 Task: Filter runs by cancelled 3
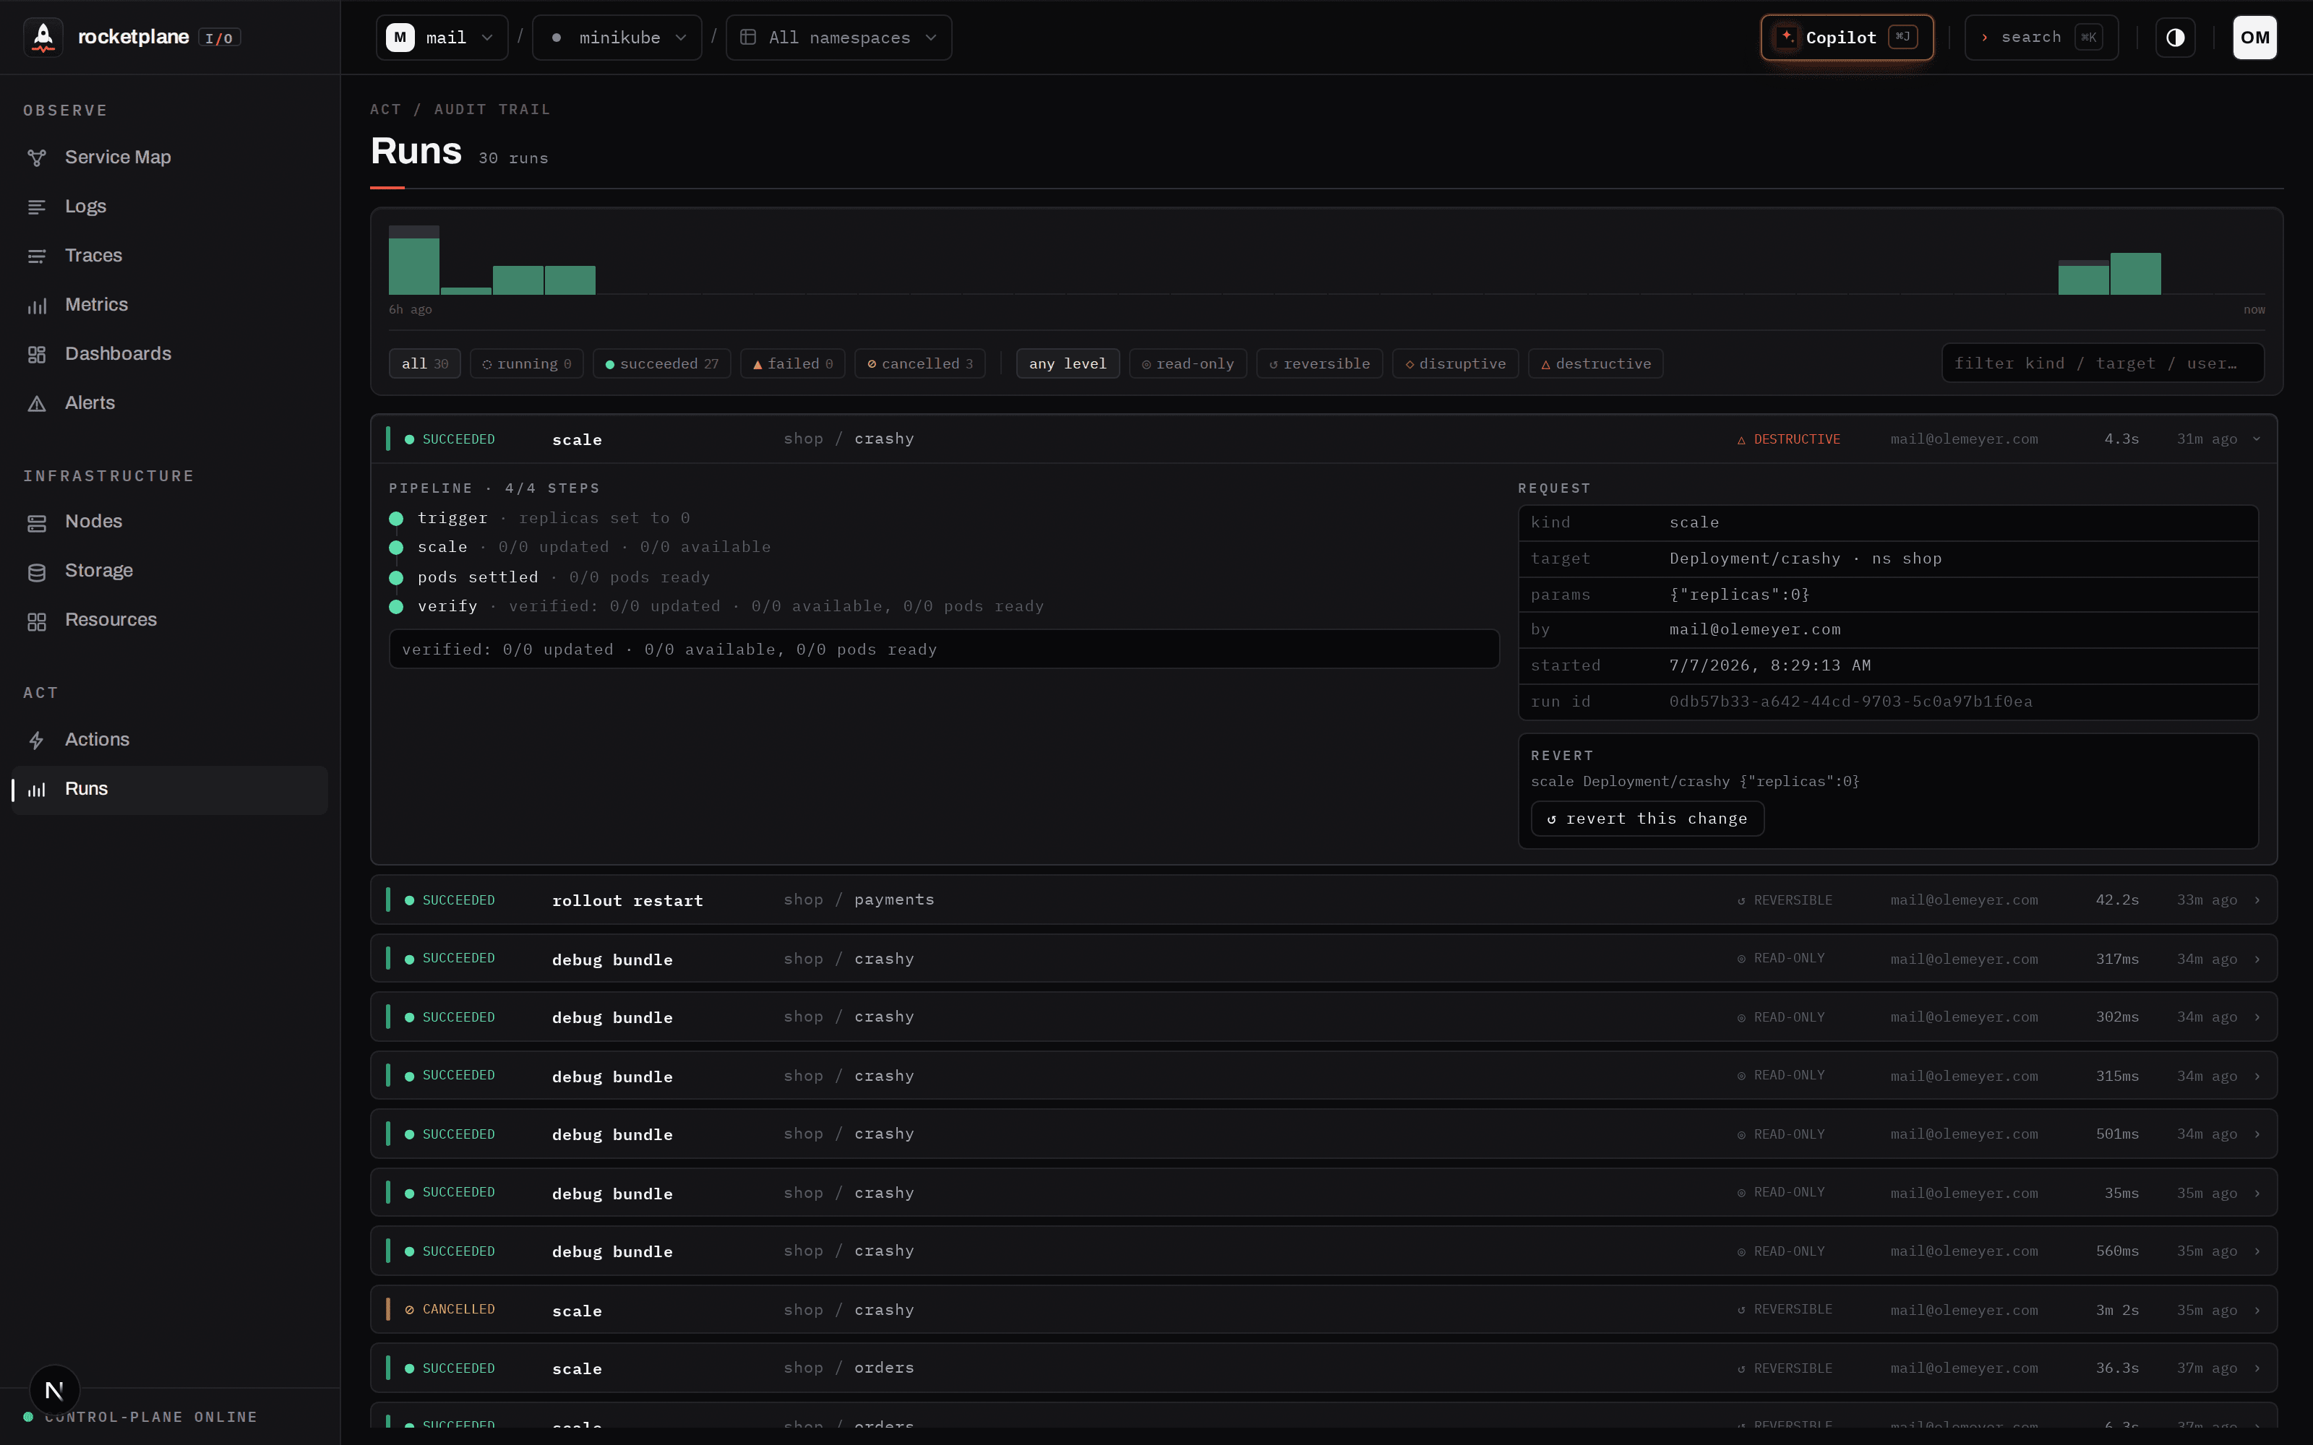pos(919,364)
